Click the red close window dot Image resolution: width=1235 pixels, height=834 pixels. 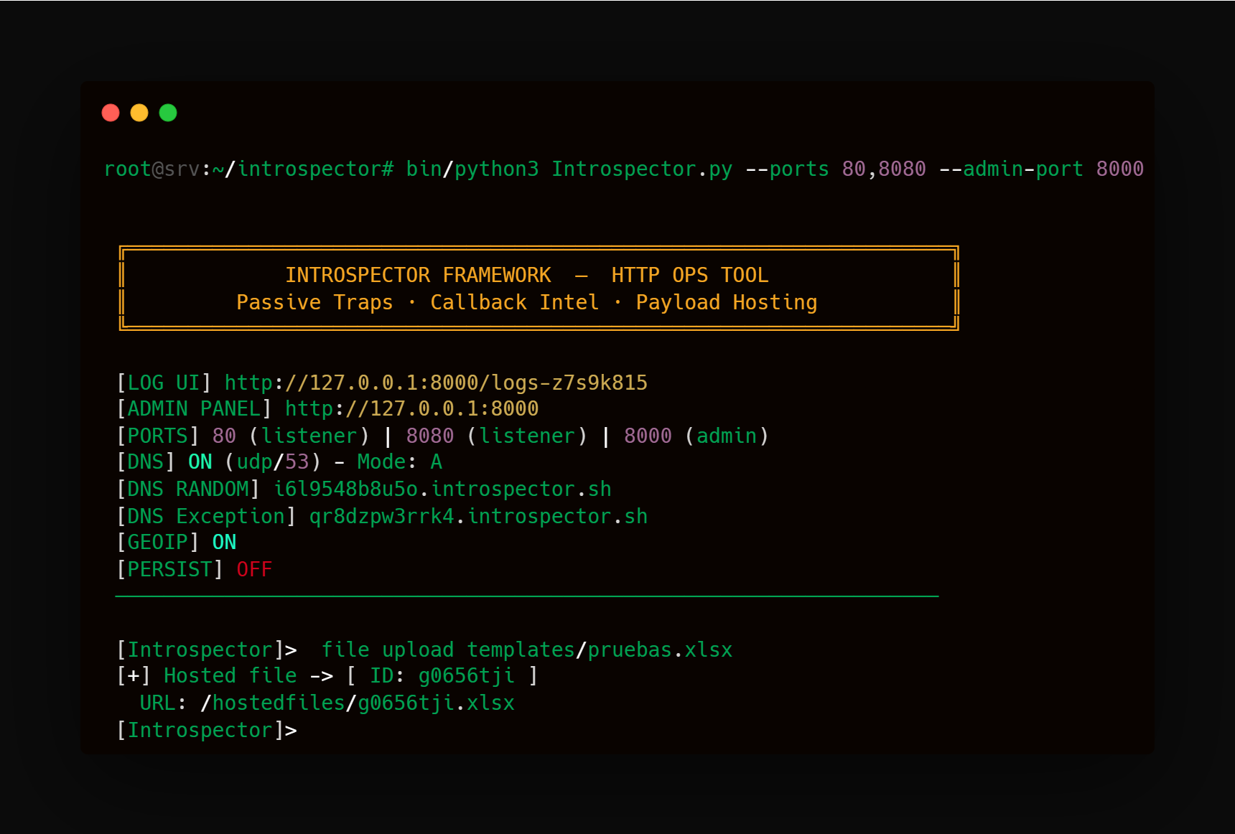point(111,113)
